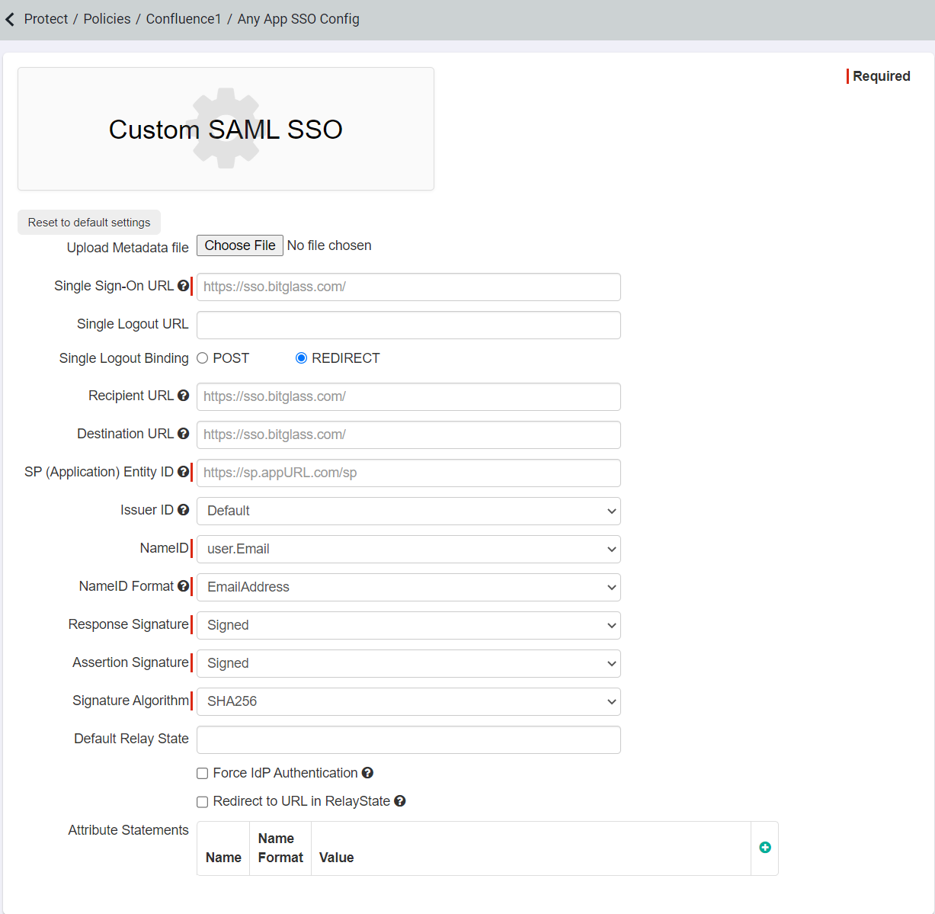Image resolution: width=935 pixels, height=914 pixels.
Task: Navigate to Protect via the breadcrumb
Action: 46,19
